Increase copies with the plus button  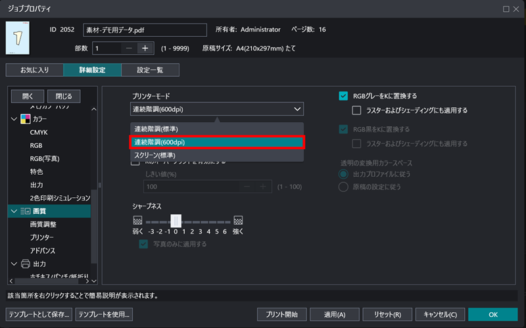(x=145, y=48)
